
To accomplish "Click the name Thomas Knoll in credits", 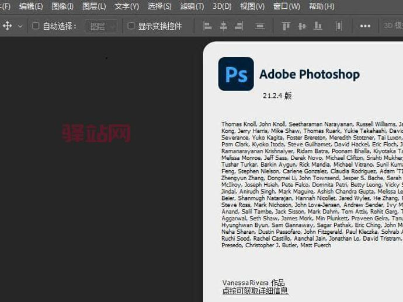I will tap(239, 124).
